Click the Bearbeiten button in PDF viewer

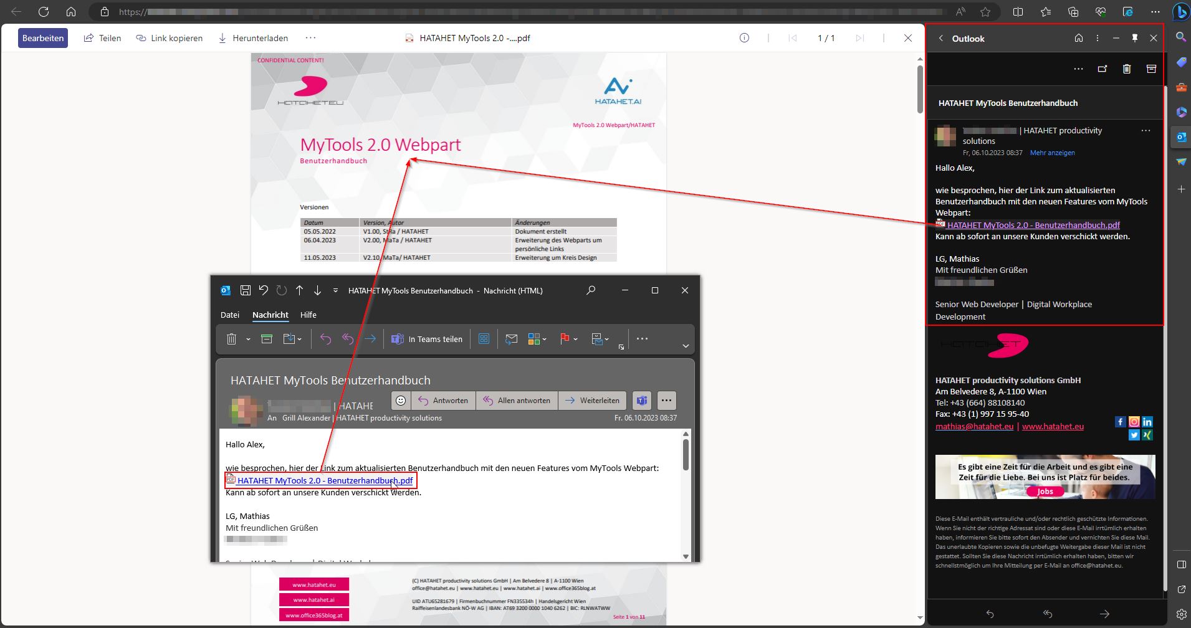[42, 38]
